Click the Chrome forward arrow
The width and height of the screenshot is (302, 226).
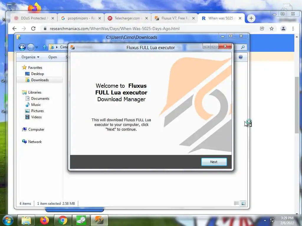[24, 29]
